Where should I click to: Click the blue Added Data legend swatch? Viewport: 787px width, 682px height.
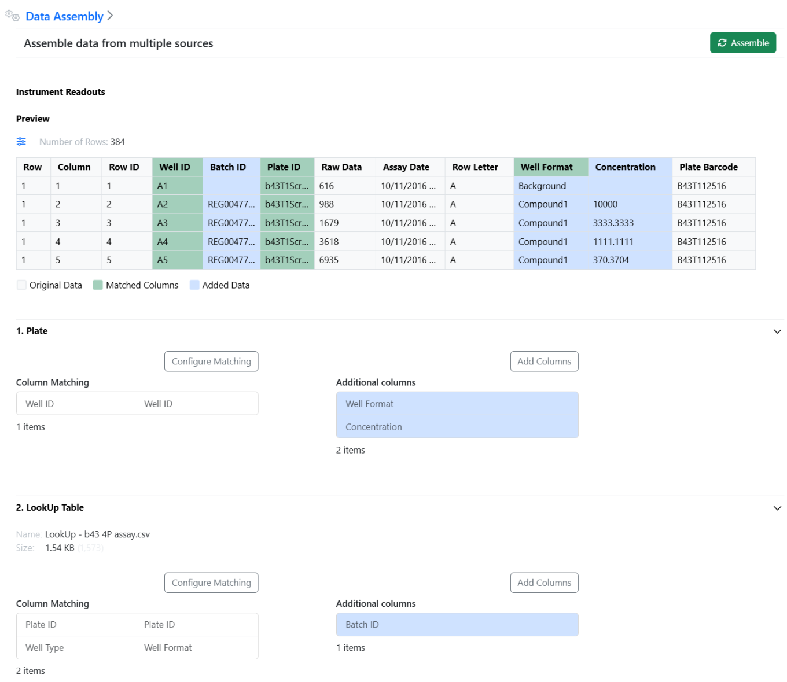point(194,285)
